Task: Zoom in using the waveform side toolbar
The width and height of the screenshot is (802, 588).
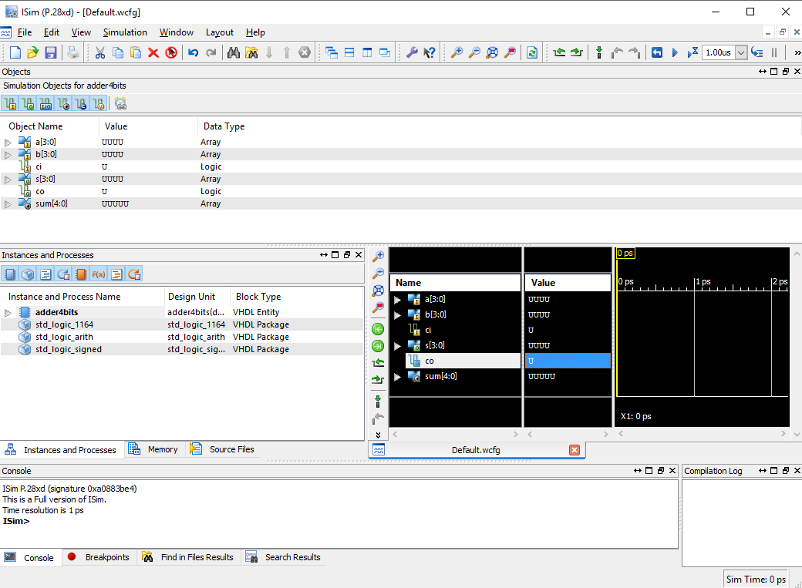Action: (378, 256)
